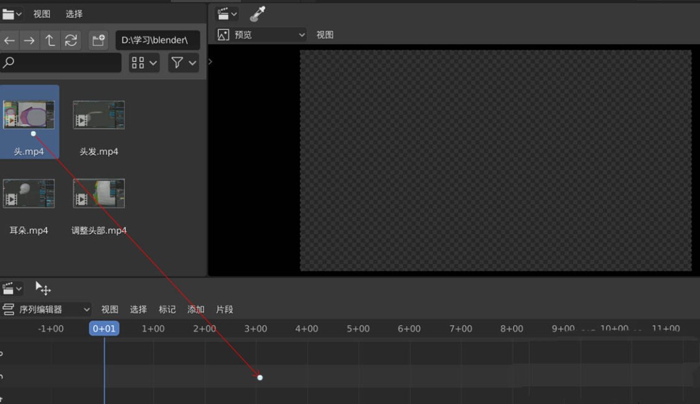The width and height of the screenshot is (700, 404).
Task: Create a new directory
Action: [98, 40]
